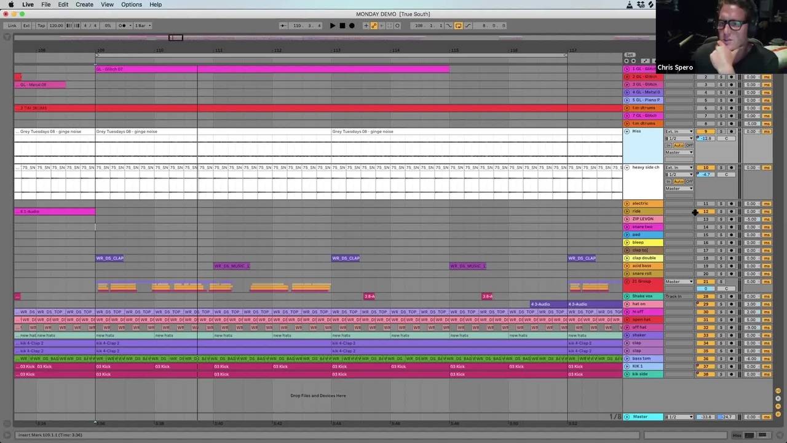The height and width of the screenshot is (443, 787).
Task: Toggle Automation Arm button
Action: point(374,26)
